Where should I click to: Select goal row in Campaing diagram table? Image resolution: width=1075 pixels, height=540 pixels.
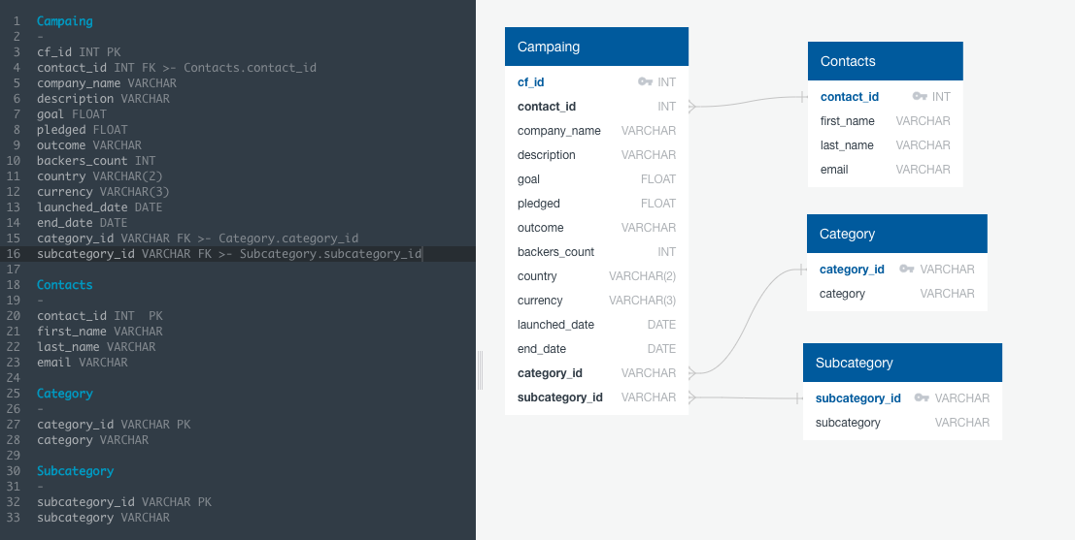pos(596,179)
